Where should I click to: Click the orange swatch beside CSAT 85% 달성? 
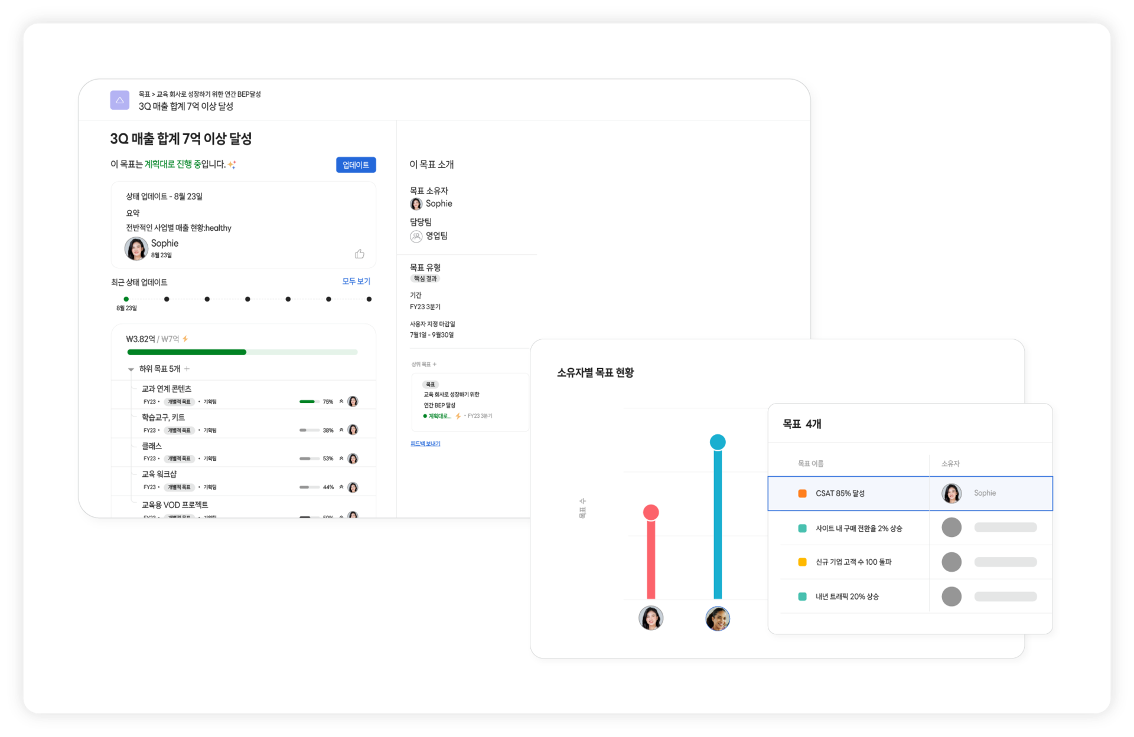tap(802, 493)
